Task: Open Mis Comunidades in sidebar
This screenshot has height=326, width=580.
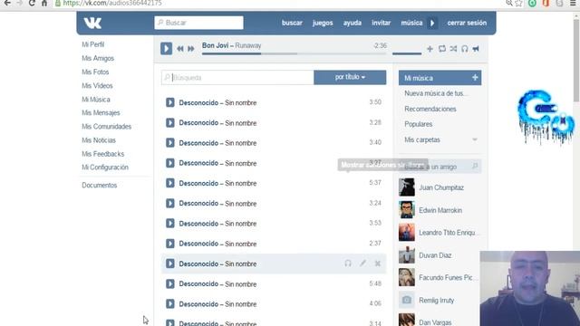Action: pos(107,127)
